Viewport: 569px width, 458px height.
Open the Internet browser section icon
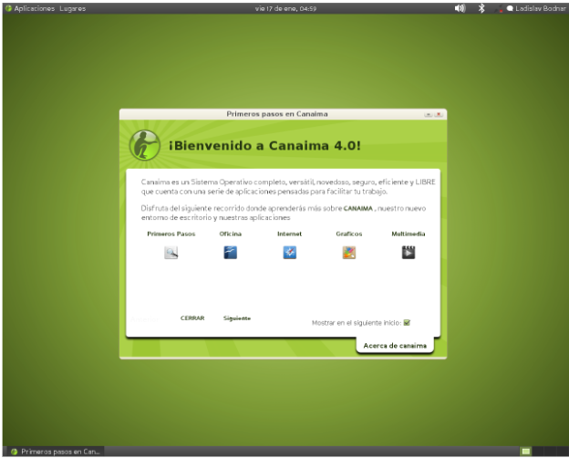289,252
